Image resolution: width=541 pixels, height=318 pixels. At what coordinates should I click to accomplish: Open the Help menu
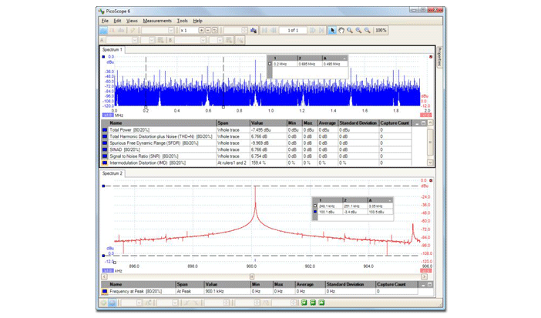(x=197, y=21)
